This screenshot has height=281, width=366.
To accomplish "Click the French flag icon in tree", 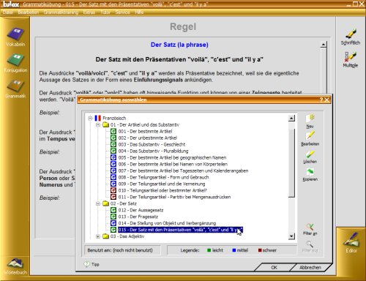I will click(97, 118).
